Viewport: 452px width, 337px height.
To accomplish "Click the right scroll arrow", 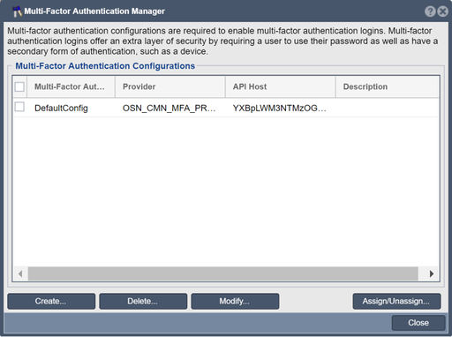I will (x=432, y=273).
